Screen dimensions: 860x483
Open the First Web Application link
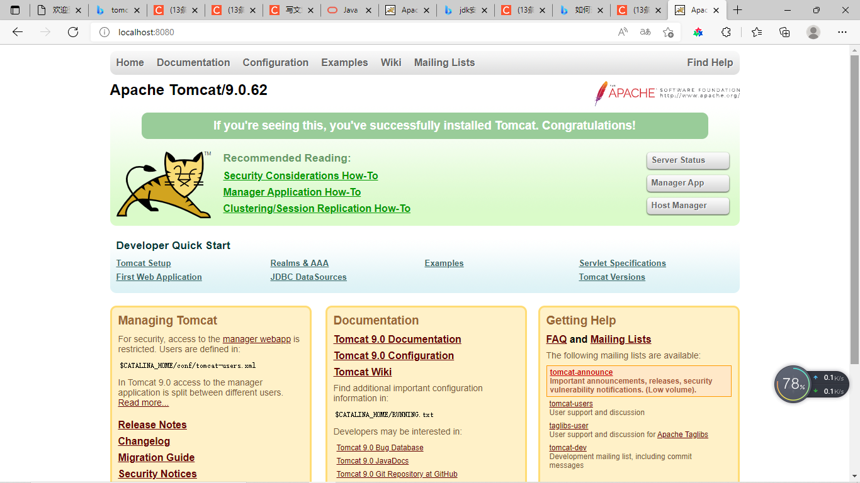(159, 277)
